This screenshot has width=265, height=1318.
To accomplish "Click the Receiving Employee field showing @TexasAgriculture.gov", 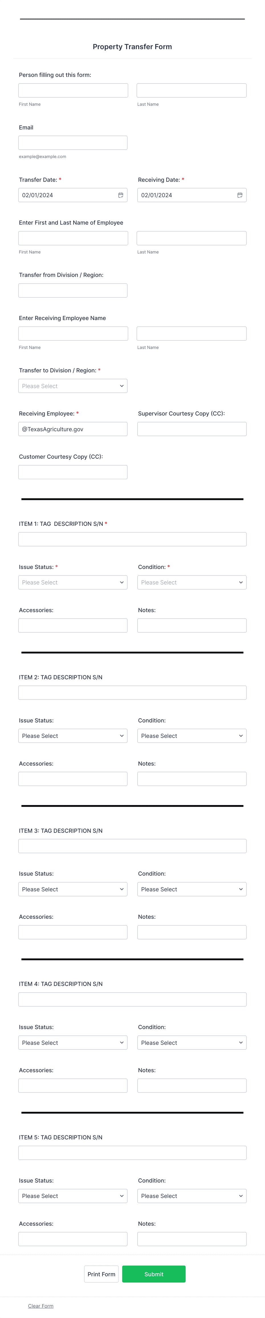I will pos(72,429).
